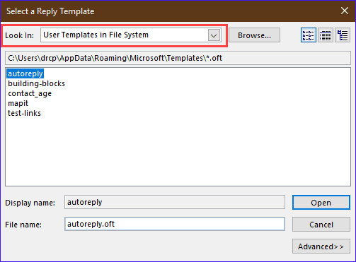Open the selected template with Open button
This screenshot has width=356, height=262.
[x=321, y=203]
